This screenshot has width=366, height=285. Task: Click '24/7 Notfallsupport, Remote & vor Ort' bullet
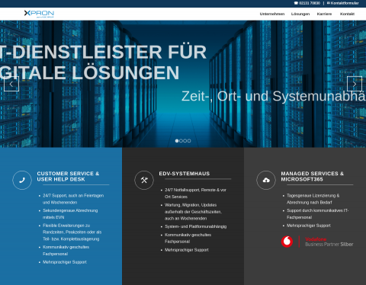pyautogui.click(x=195, y=194)
